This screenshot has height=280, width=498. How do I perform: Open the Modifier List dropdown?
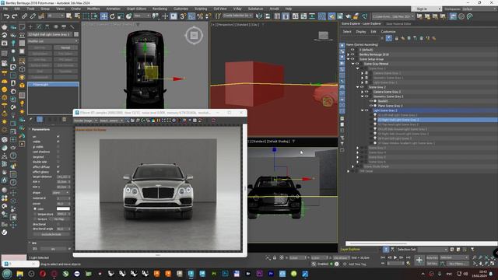coord(53,41)
